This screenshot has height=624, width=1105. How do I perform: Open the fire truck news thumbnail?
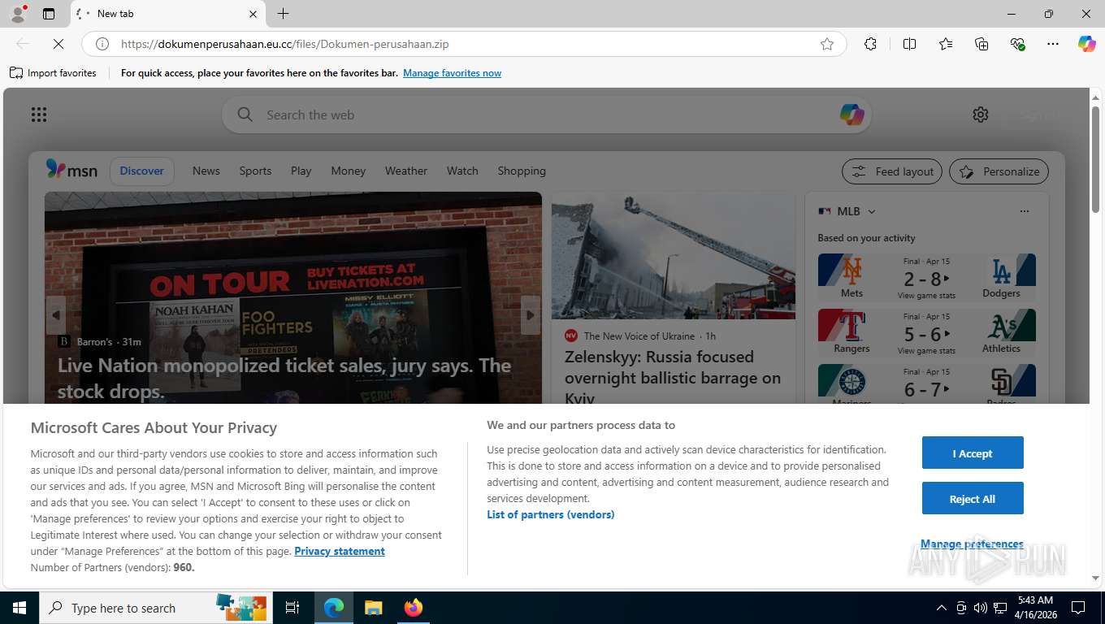[674, 255]
